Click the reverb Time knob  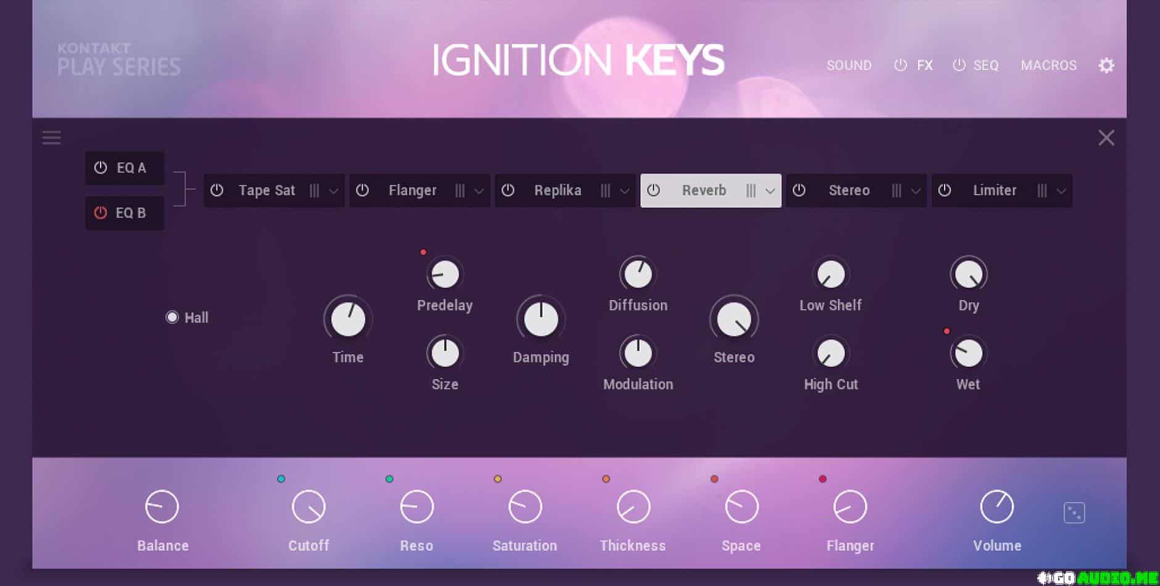(348, 320)
